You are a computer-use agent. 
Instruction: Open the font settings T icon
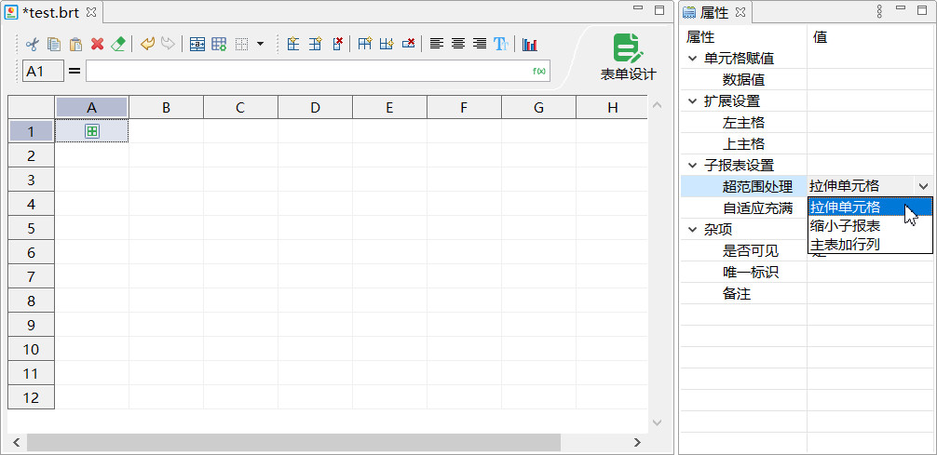[501, 44]
